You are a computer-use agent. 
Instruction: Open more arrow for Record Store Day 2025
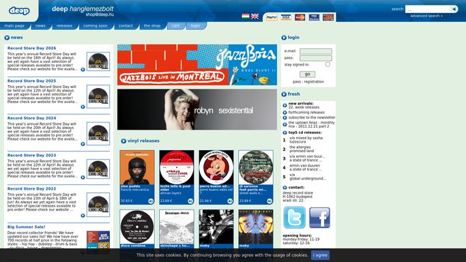83,106
